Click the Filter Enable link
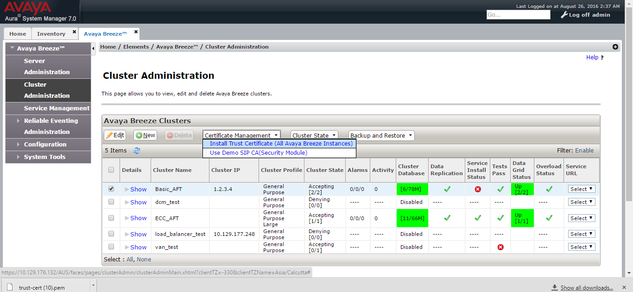The height and width of the screenshot is (292, 633). (584, 150)
